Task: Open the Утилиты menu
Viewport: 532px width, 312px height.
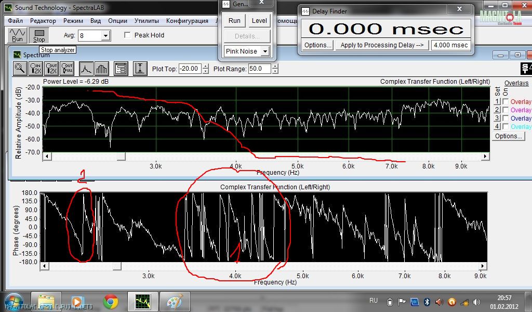Action: pyautogui.click(x=147, y=21)
